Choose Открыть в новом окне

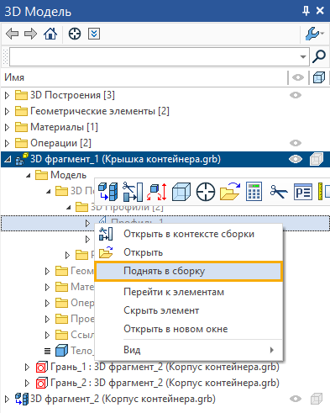(189, 329)
